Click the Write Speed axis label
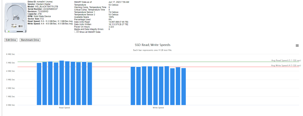 [x=158, y=108]
